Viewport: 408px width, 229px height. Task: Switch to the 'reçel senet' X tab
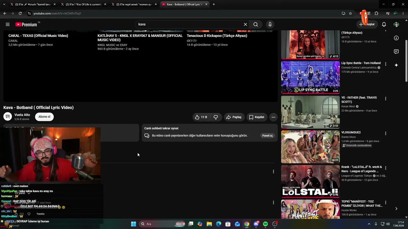click(x=134, y=4)
